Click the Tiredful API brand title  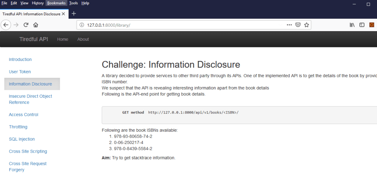34,39
